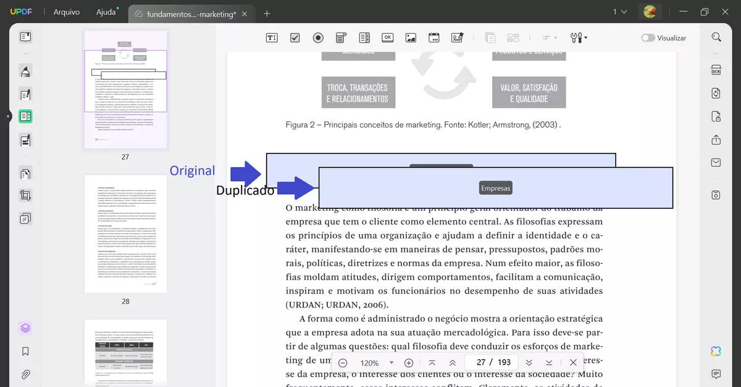Select the page 28 thumbnail

pos(125,234)
